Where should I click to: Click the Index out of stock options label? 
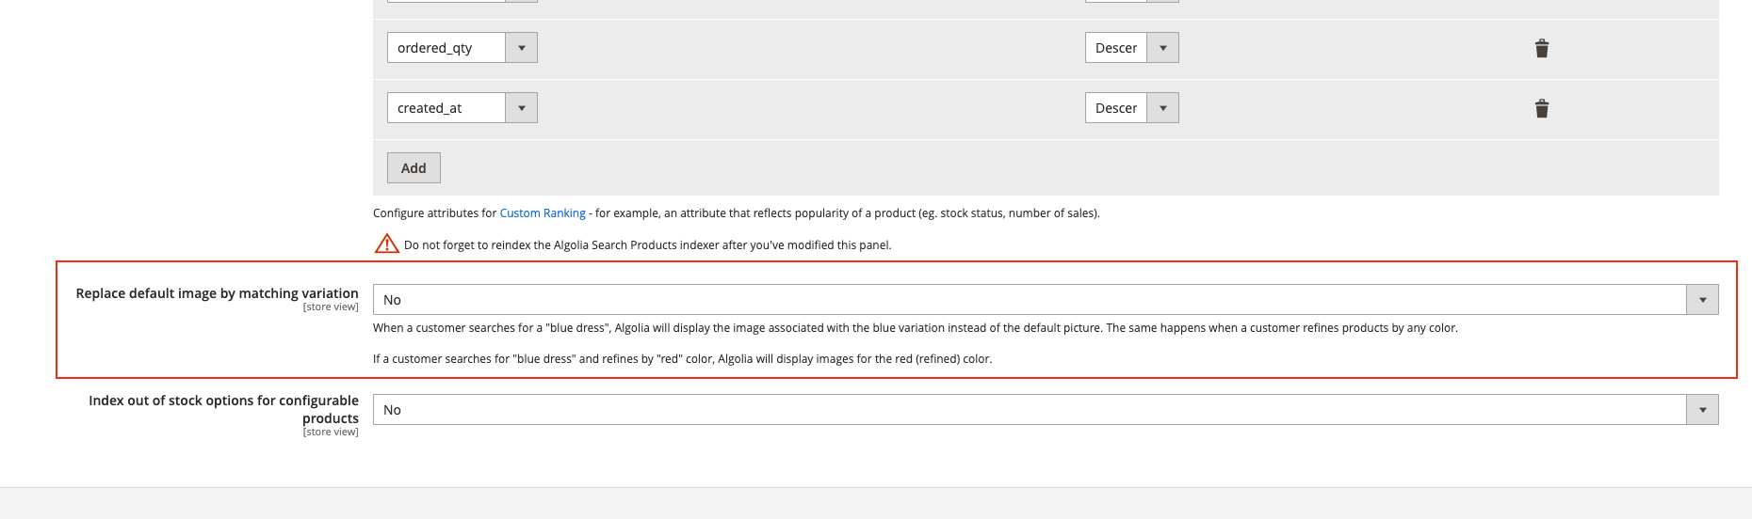[223, 409]
